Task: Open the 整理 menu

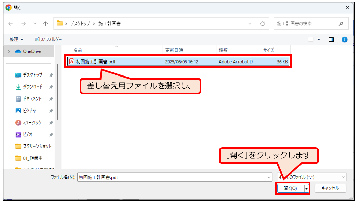Action: pyautogui.click(x=16, y=40)
